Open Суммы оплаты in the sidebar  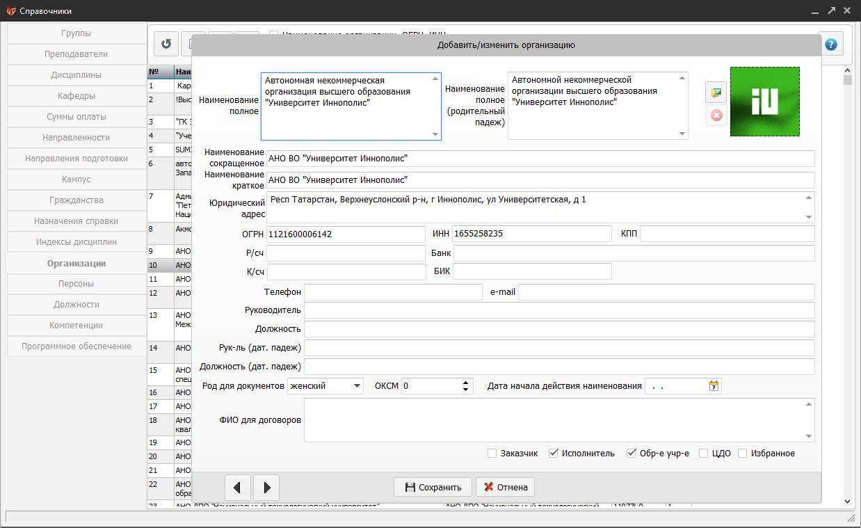coord(77,117)
